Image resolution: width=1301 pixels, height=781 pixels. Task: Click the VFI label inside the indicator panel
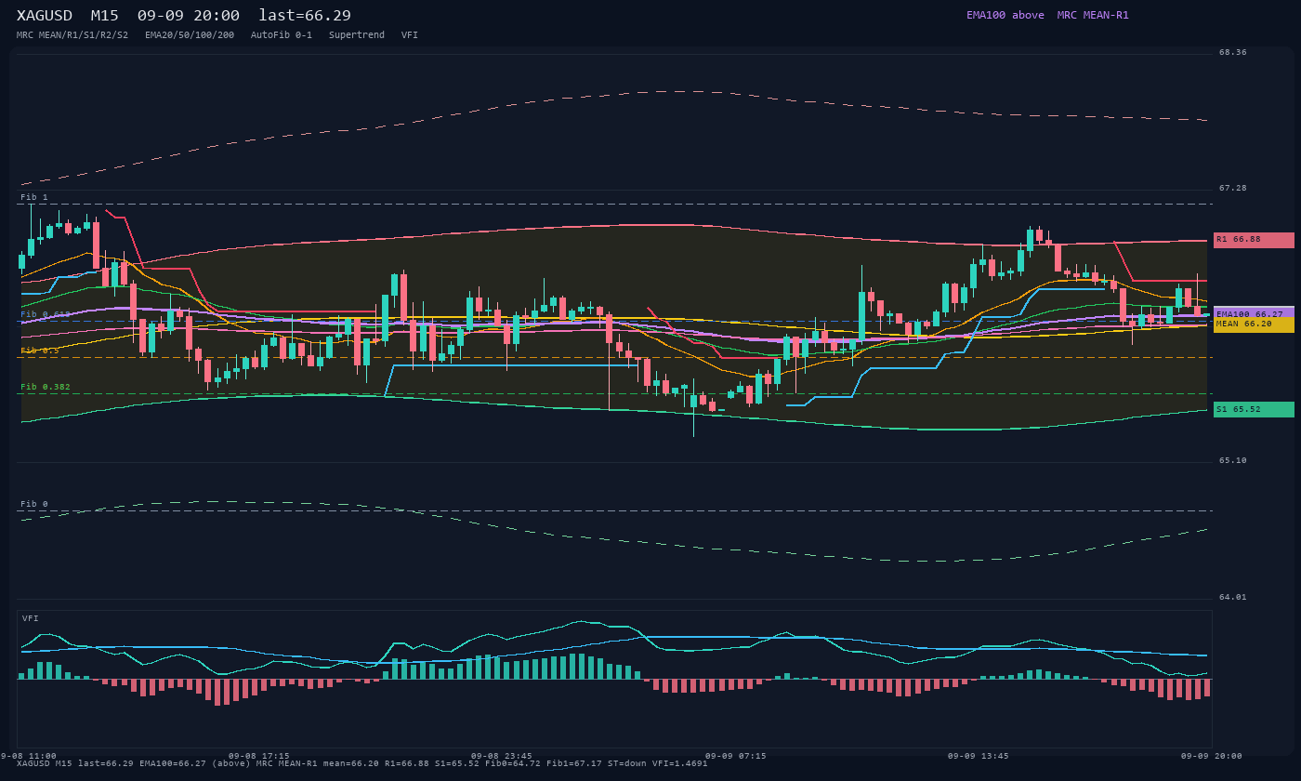pos(31,619)
